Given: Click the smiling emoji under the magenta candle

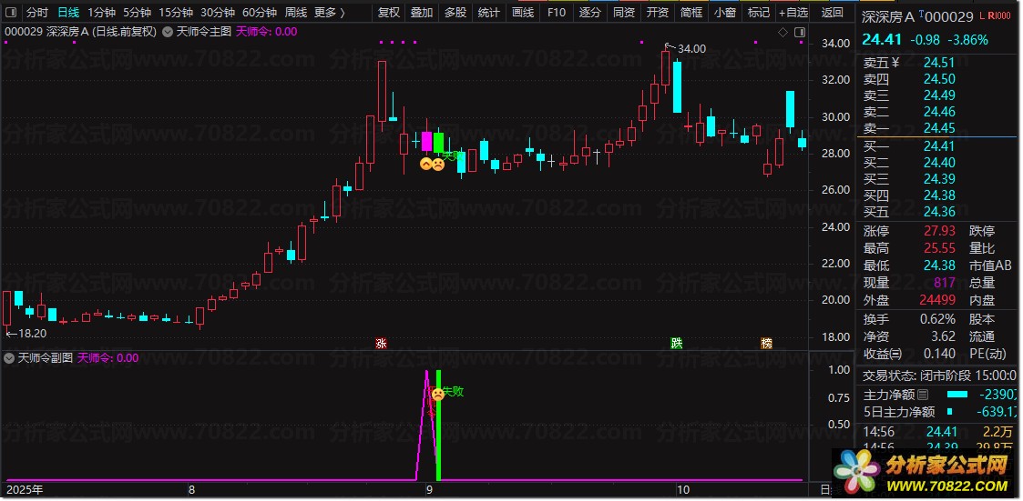Looking at the screenshot, I should pyautogui.click(x=426, y=165).
